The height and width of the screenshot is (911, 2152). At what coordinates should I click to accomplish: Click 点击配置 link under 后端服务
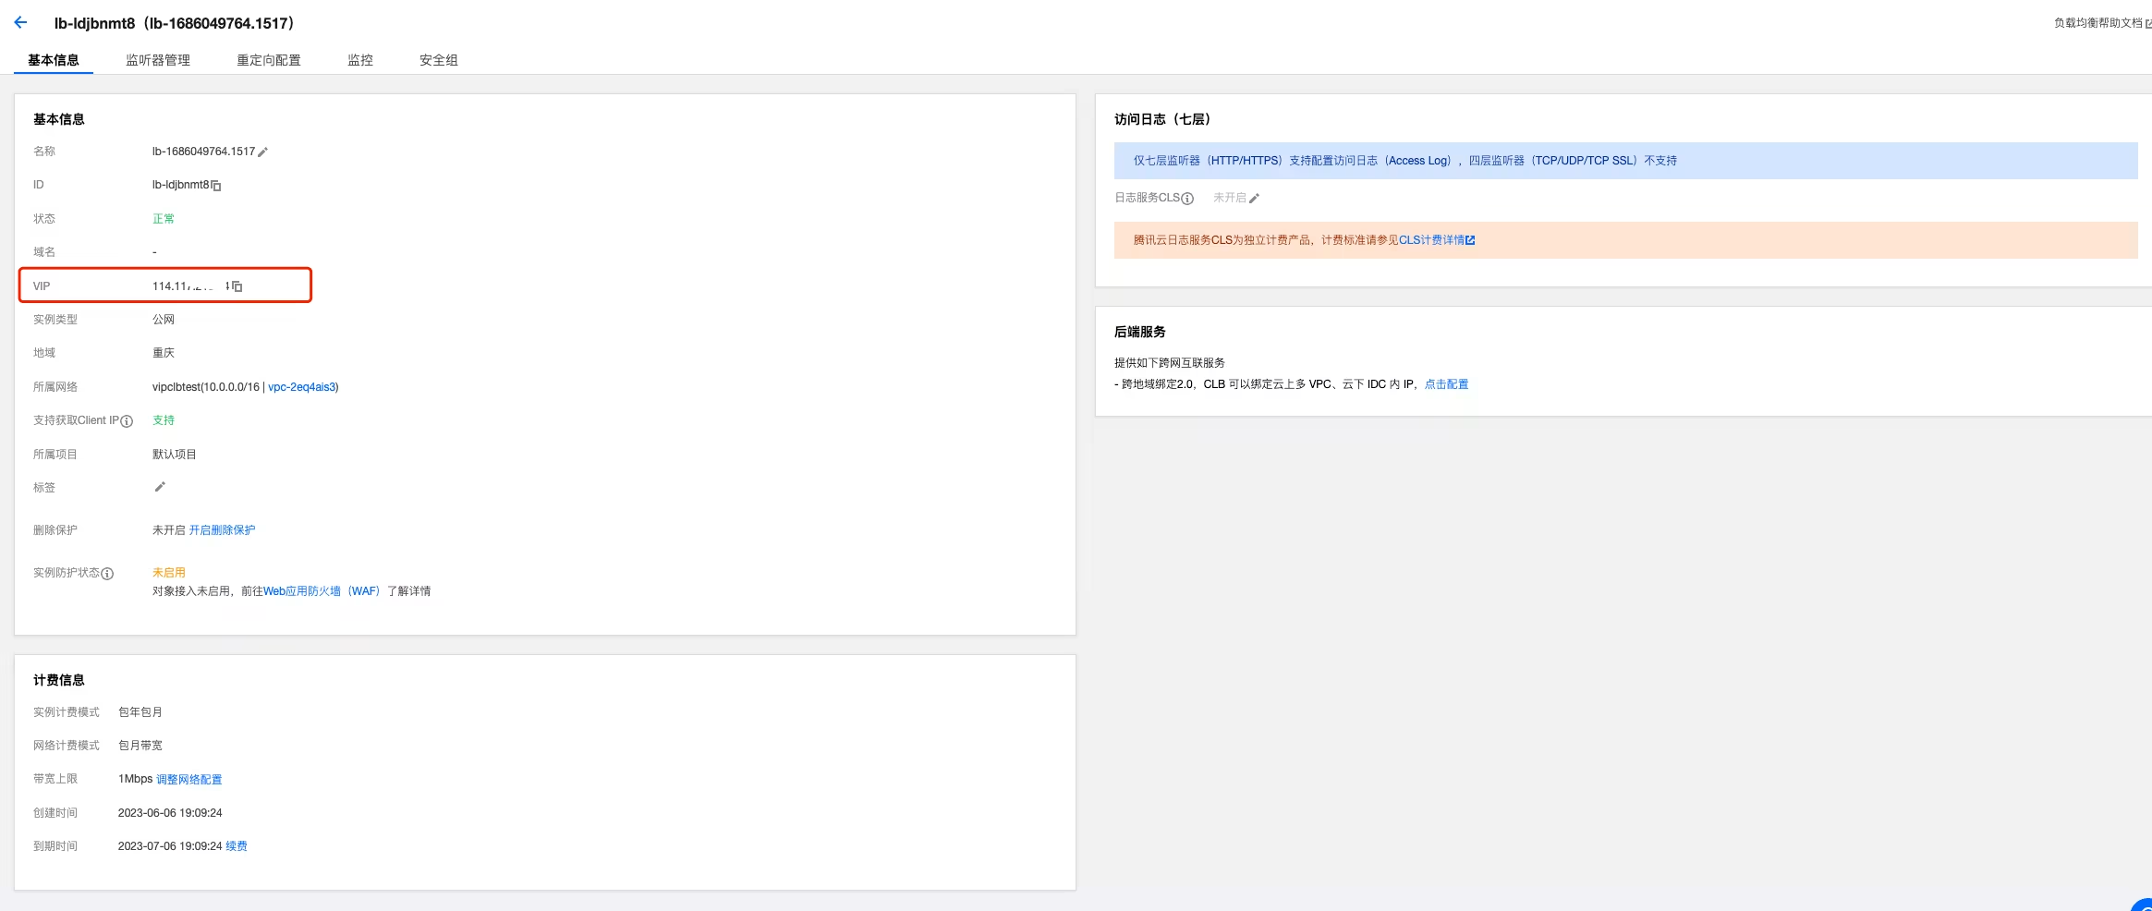(1446, 384)
